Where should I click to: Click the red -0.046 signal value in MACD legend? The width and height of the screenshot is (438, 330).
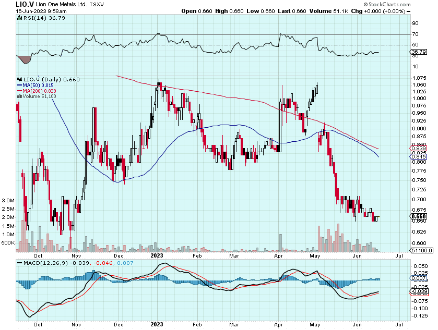pos(104,263)
